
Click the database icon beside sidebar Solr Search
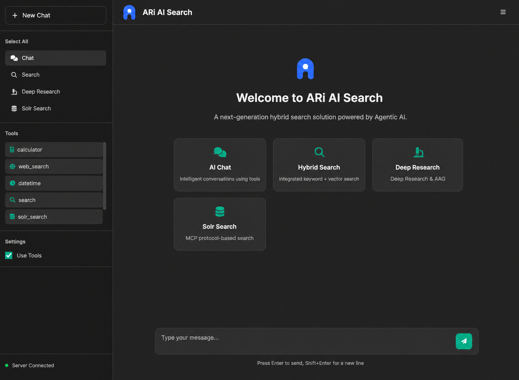point(14,108)
